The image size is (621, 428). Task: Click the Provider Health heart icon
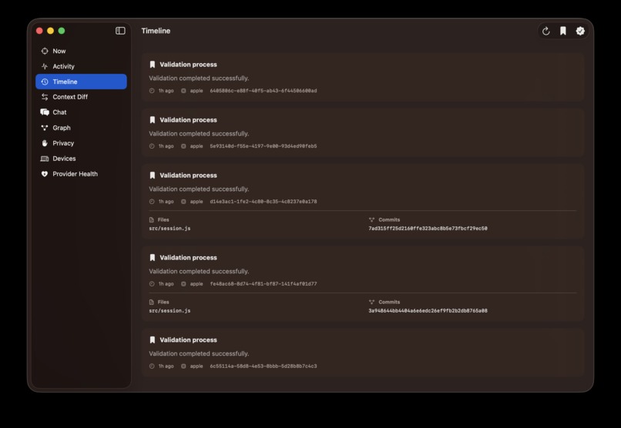[45, 174]
